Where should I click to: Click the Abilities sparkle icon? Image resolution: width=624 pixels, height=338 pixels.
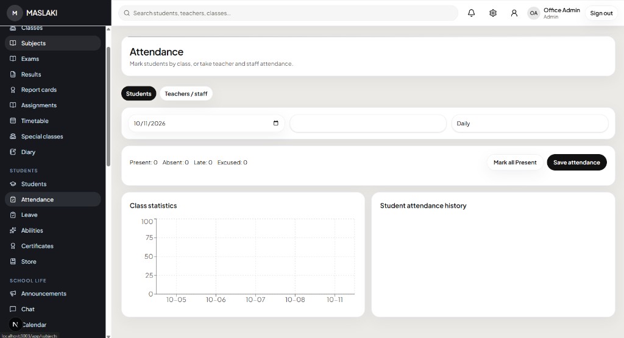(13, 230)
